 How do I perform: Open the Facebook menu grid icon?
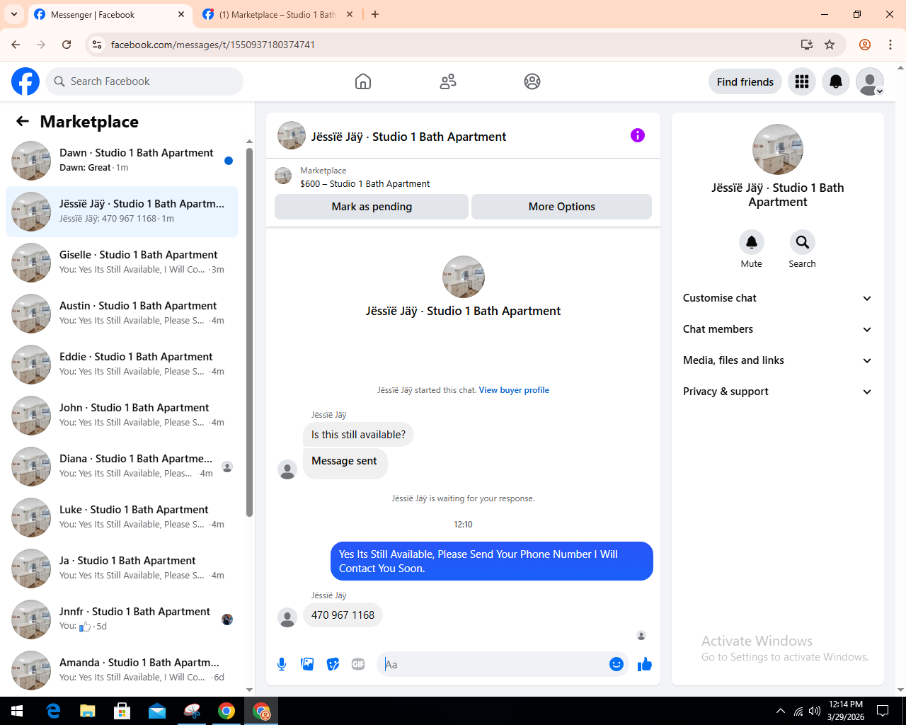802,81
